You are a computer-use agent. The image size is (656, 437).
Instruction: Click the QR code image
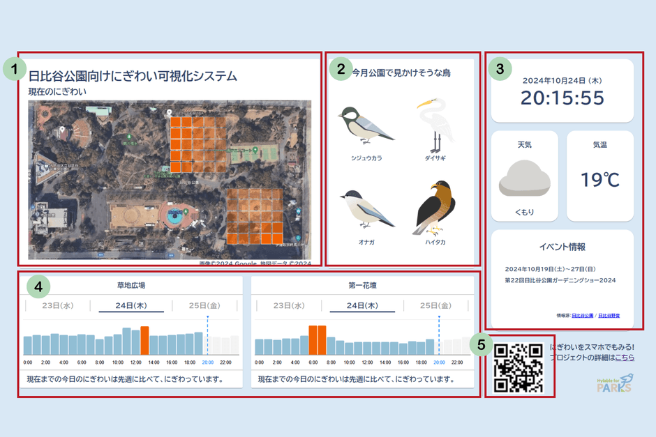(x=518, y=367)
